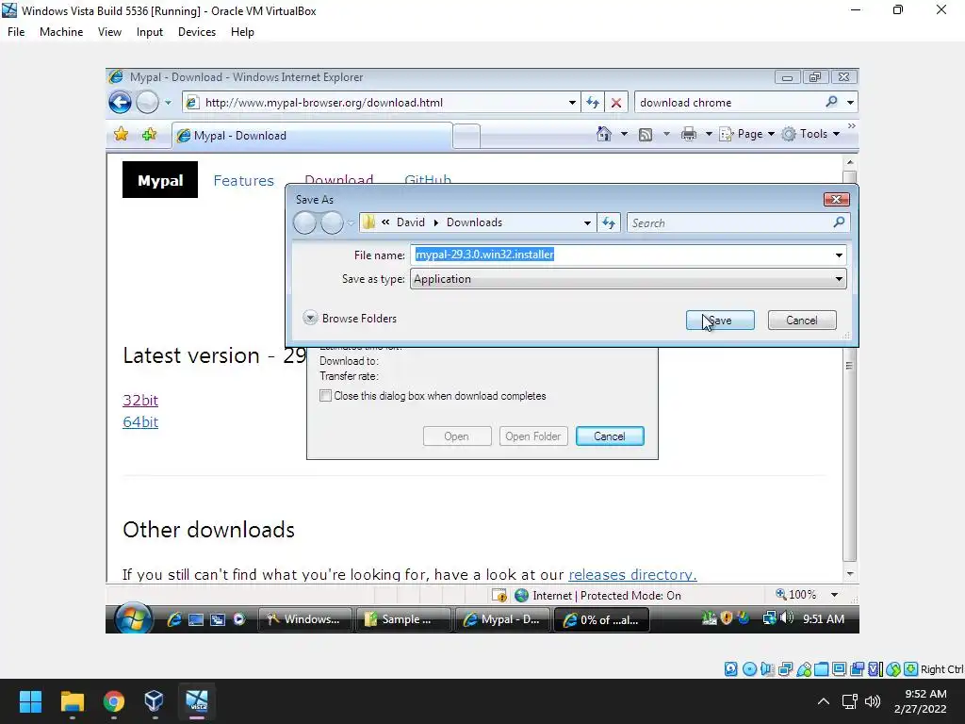Open the File name dropdown arrow
The width and height of the screenshot is (965, 724).
[839, 255]
